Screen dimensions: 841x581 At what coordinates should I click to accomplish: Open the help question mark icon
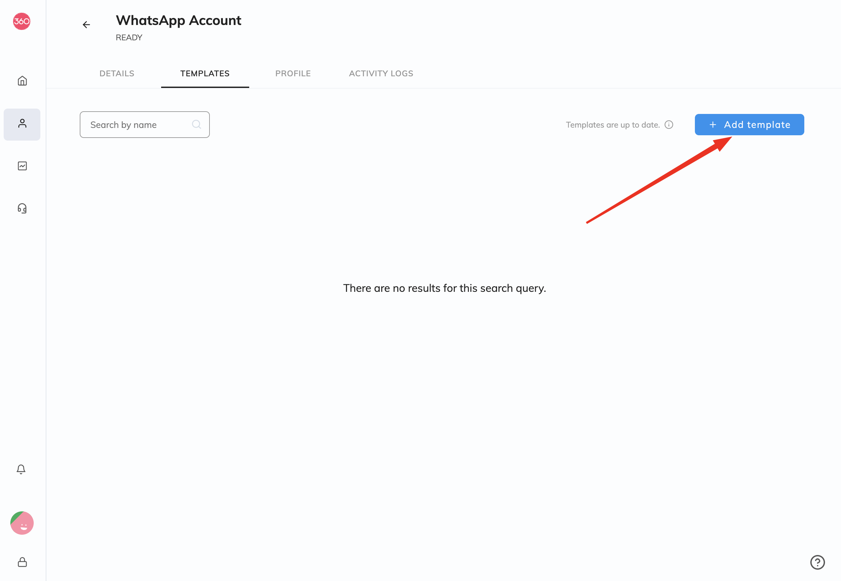coord(818,562)
